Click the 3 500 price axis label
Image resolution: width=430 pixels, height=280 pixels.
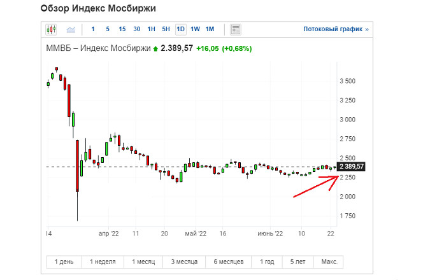pos(347,81)
